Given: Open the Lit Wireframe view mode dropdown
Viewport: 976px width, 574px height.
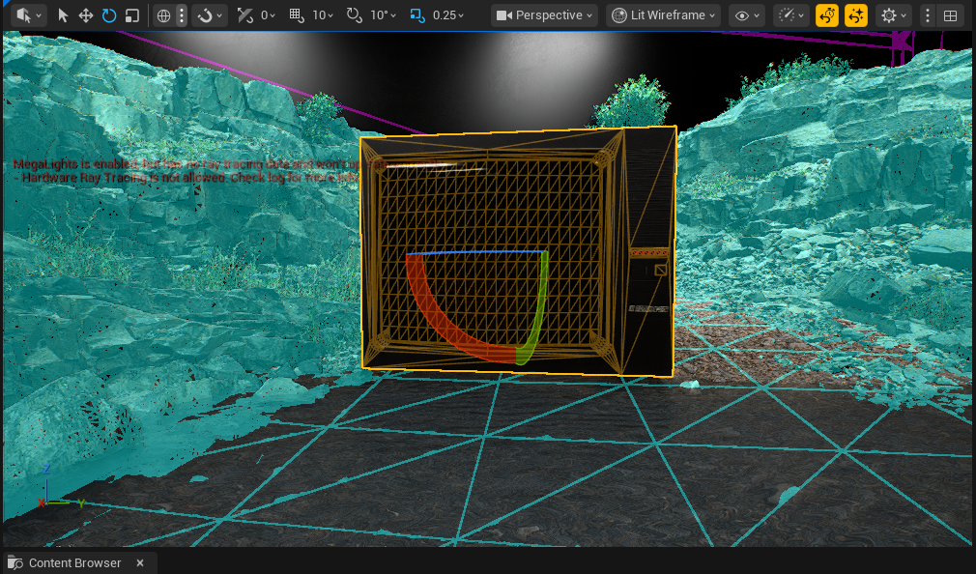Looking at the screenshot, I should pyautogui.click(x=663, y=15).
